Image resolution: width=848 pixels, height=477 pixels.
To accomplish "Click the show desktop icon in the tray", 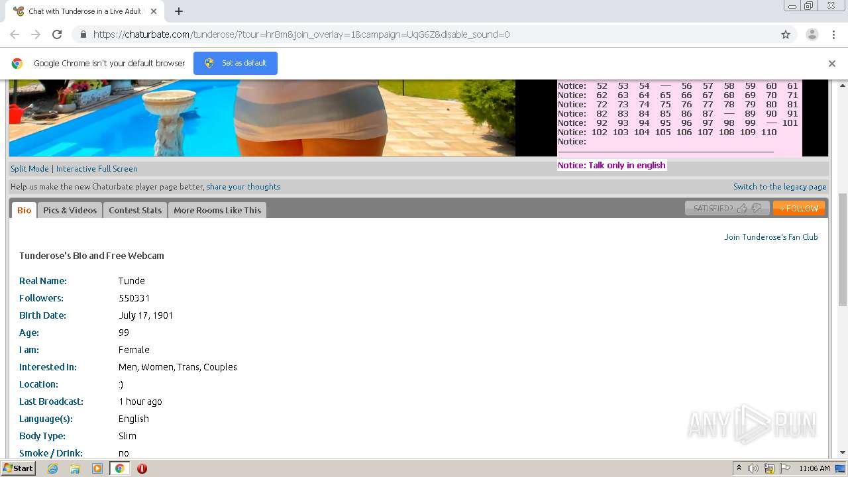I will tap(840, 468).
